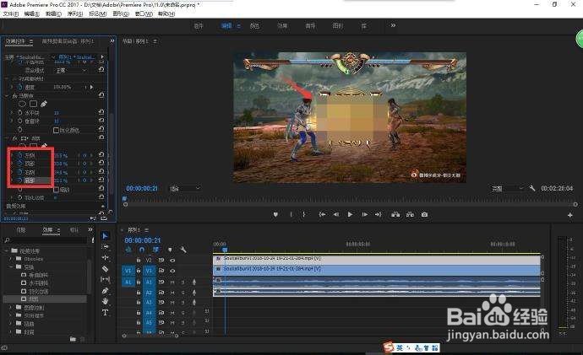Collapse the Video Effects (视频效果) folder
The image size is (583, 355).
tap(7, 250)
